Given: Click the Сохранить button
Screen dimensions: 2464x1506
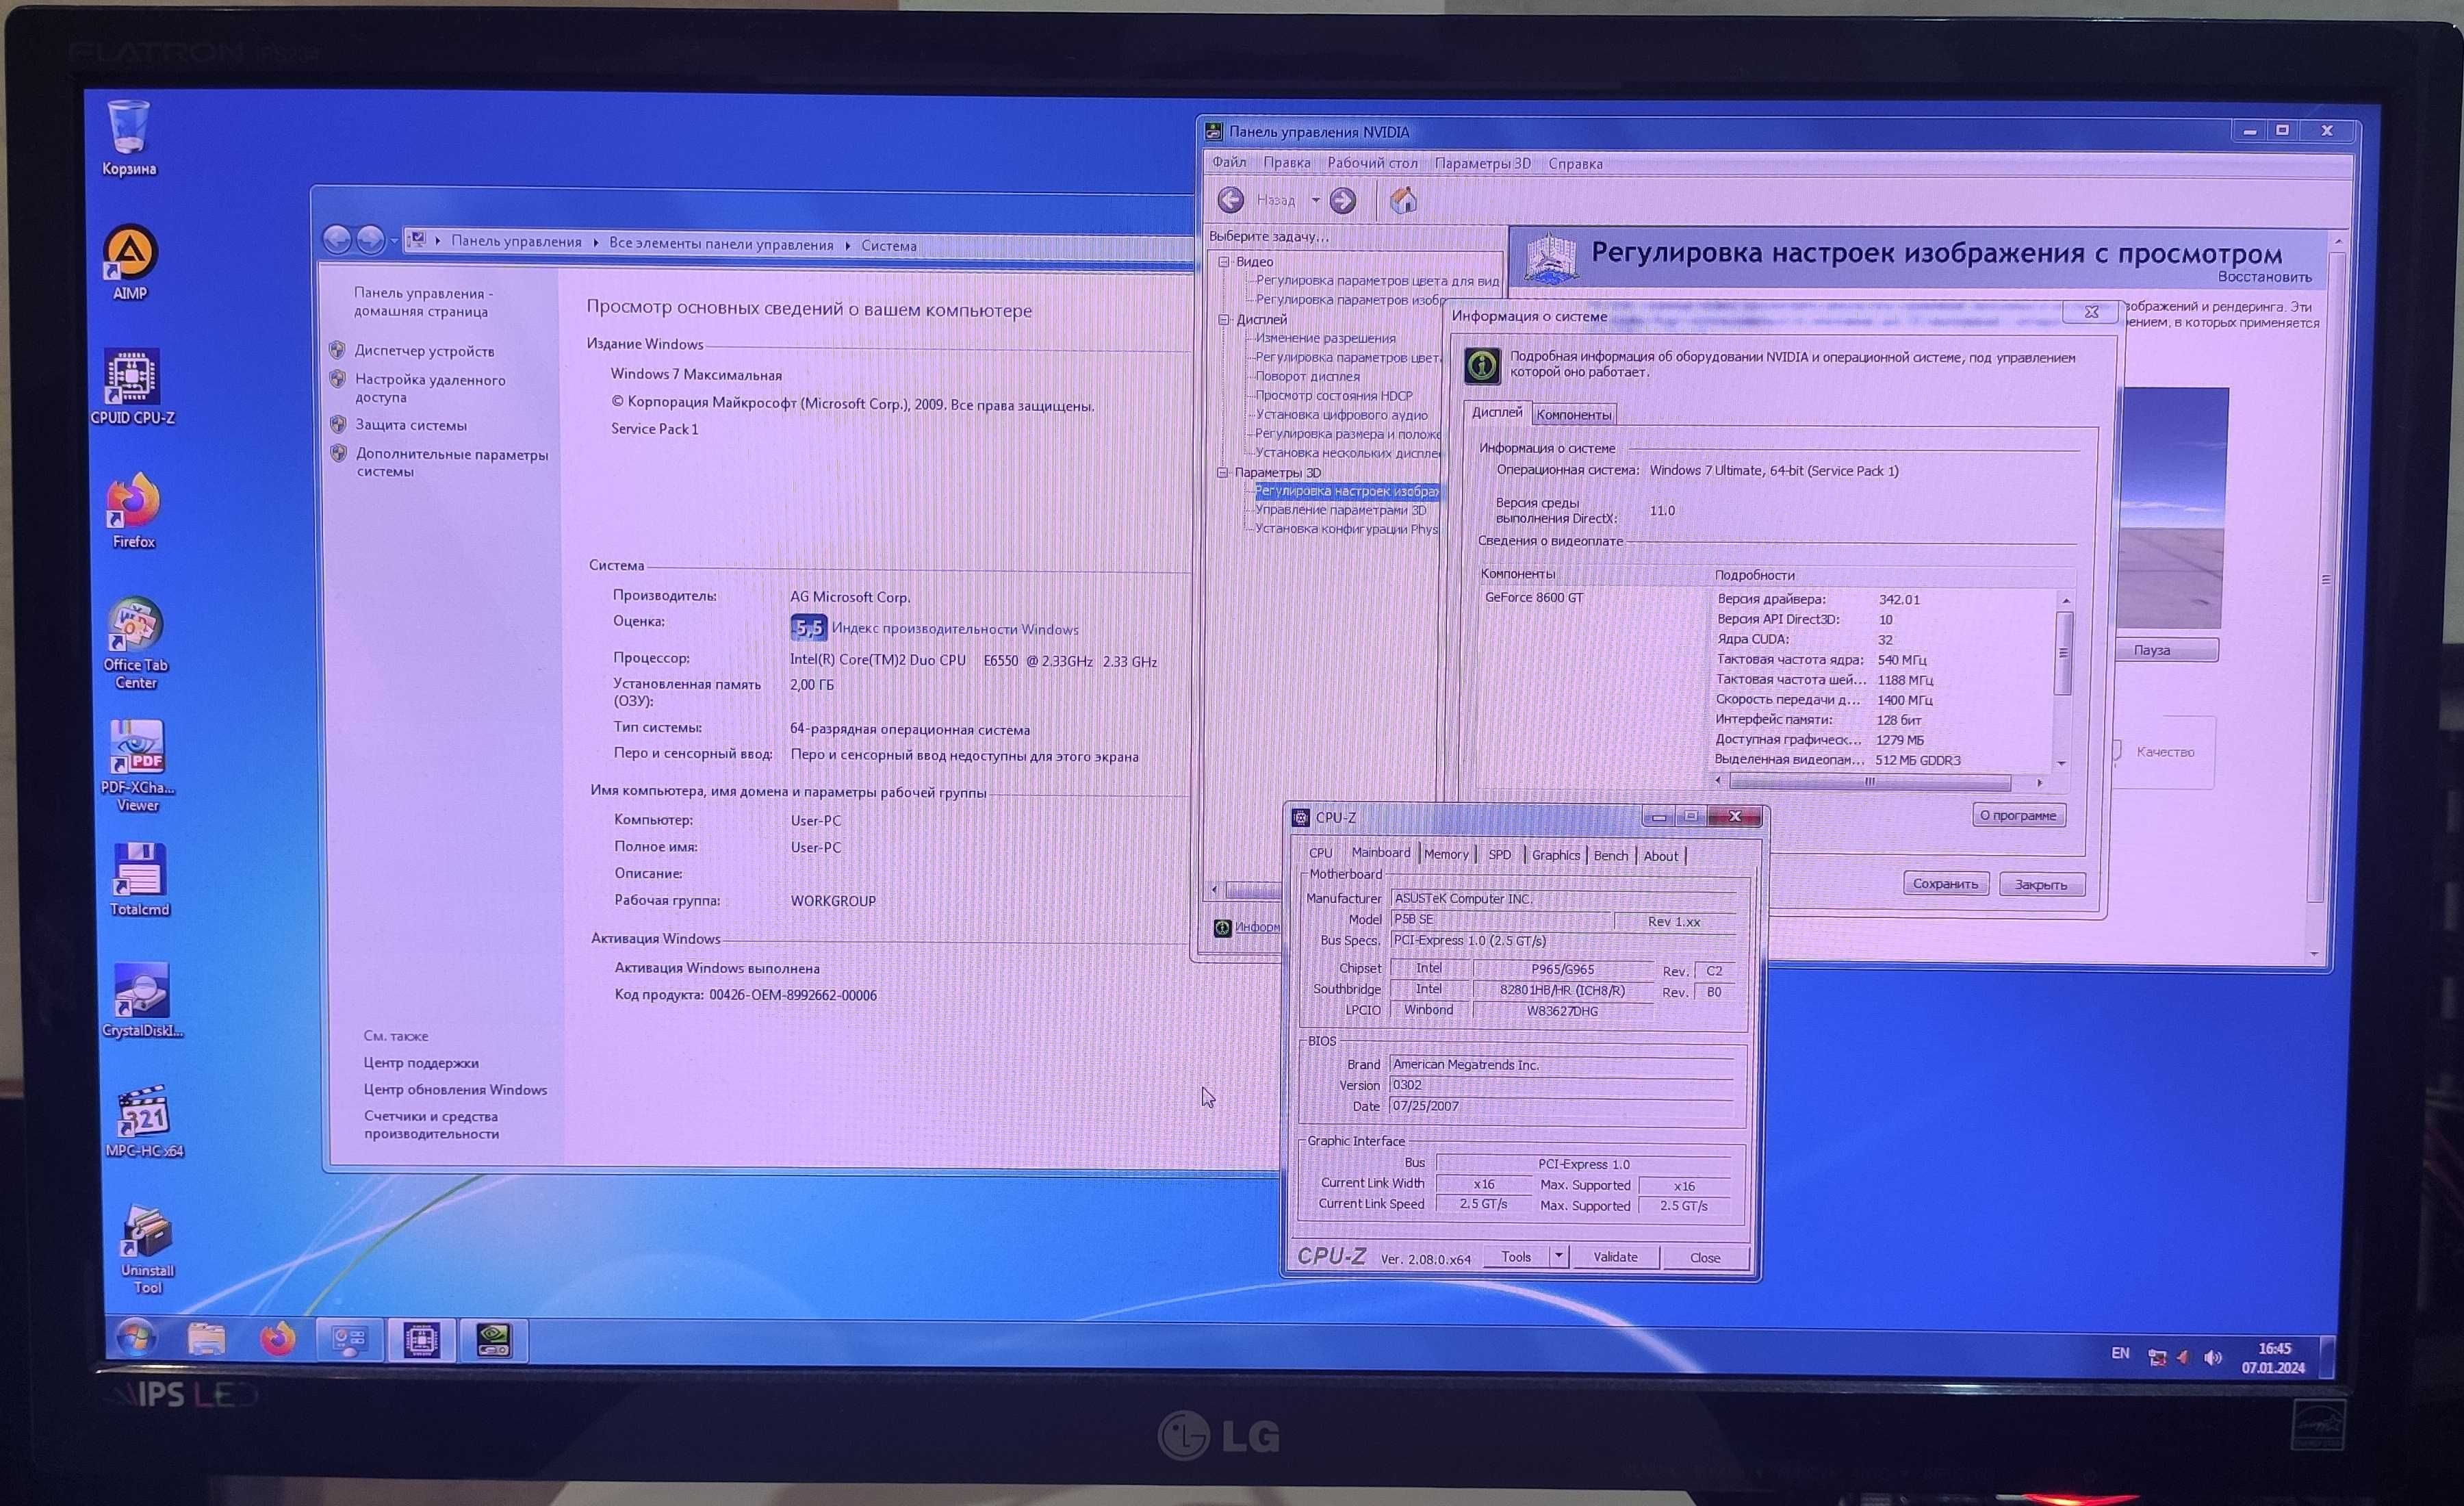Looking at the screenshot, I should [x=1945, y=883].
